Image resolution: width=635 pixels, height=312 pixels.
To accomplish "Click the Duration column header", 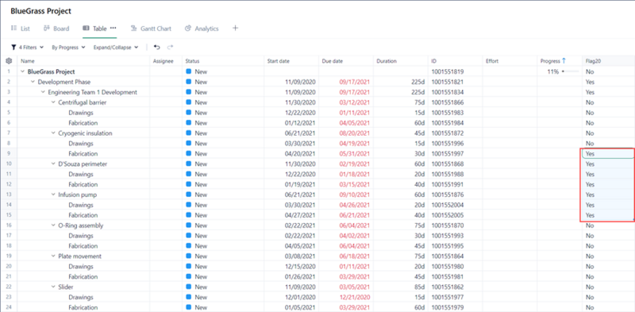I will (401, 61).
